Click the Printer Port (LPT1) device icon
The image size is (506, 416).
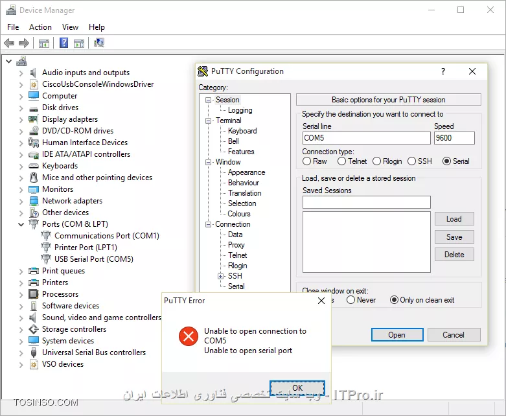[46, 248]
